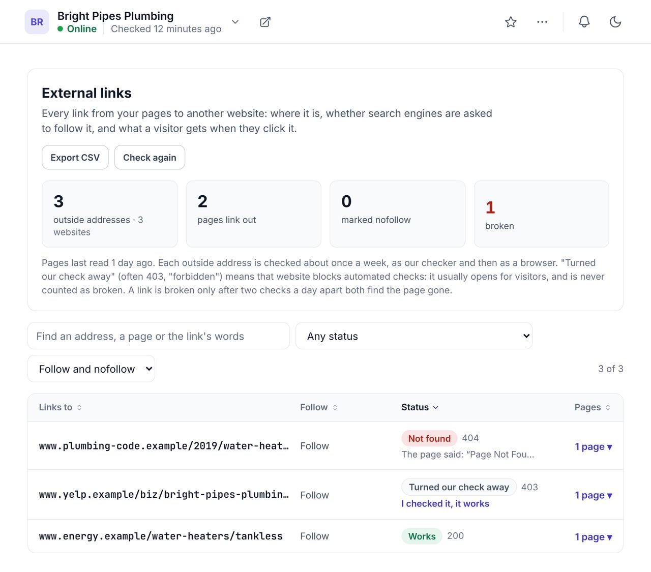Open the notifications bell

(x=584, y=22)
